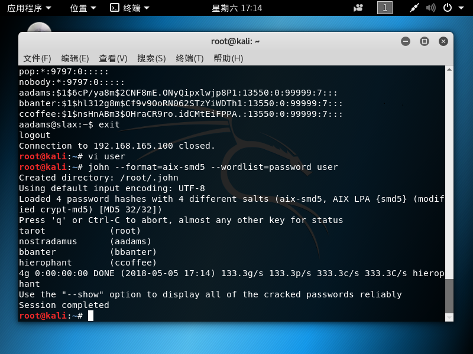
Task: Click the power icon in top bar
Action: (448, 8)
